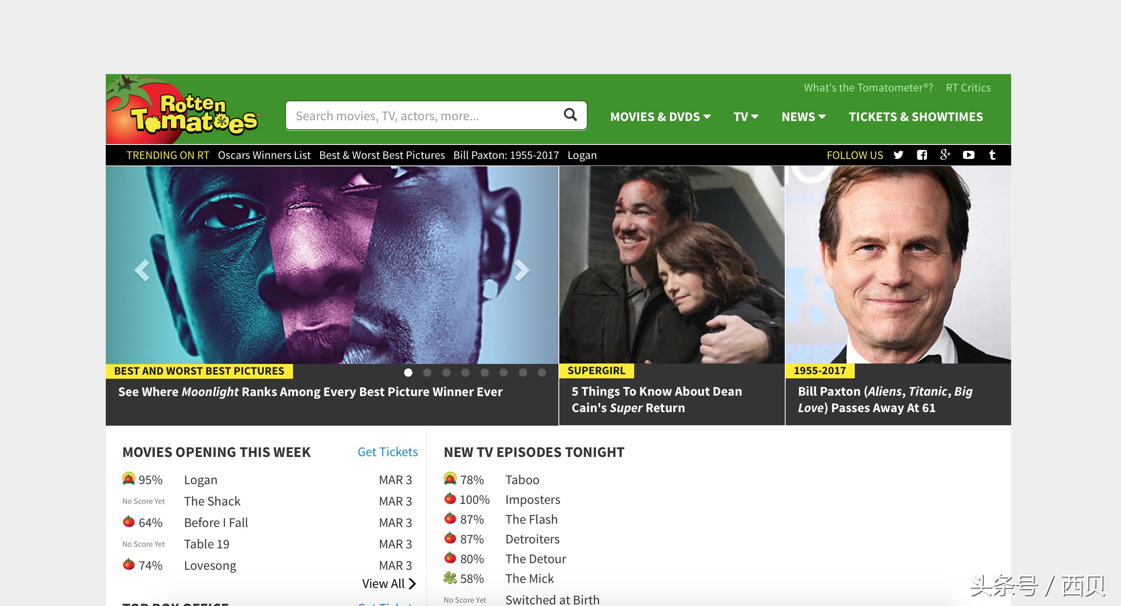Open What's the Tomatometer link
This screenshot has width=1121, height=606.
tap(868, 88)
